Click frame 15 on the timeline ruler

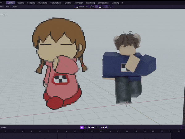[118, 131]
